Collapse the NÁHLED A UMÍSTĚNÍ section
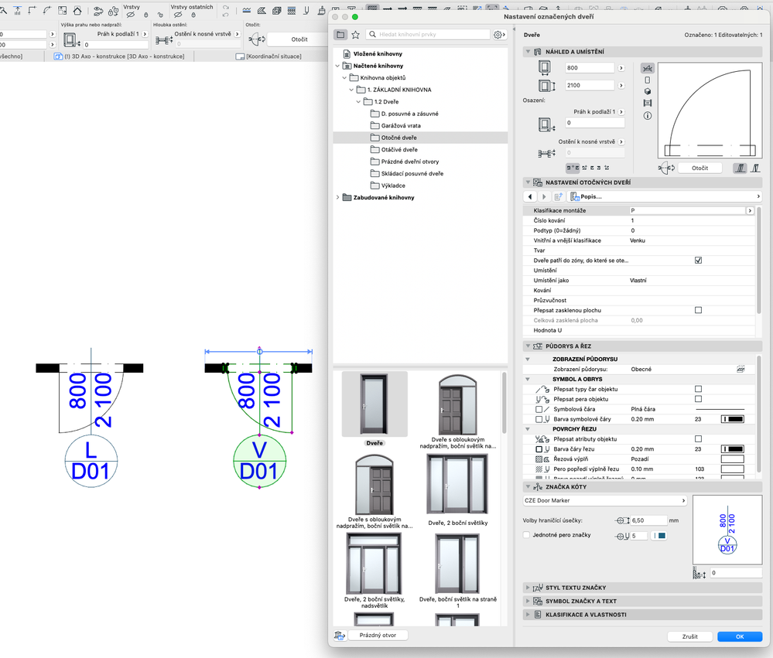 528,52
